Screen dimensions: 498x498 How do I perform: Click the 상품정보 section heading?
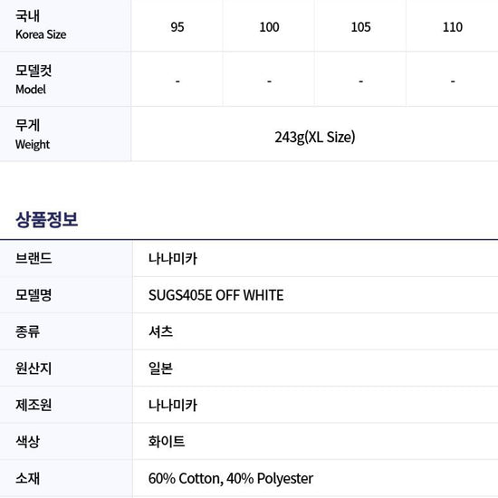point(47,219)
